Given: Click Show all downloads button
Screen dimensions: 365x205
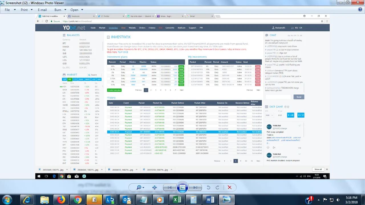Looking at the screenshot, I should 318,169.
